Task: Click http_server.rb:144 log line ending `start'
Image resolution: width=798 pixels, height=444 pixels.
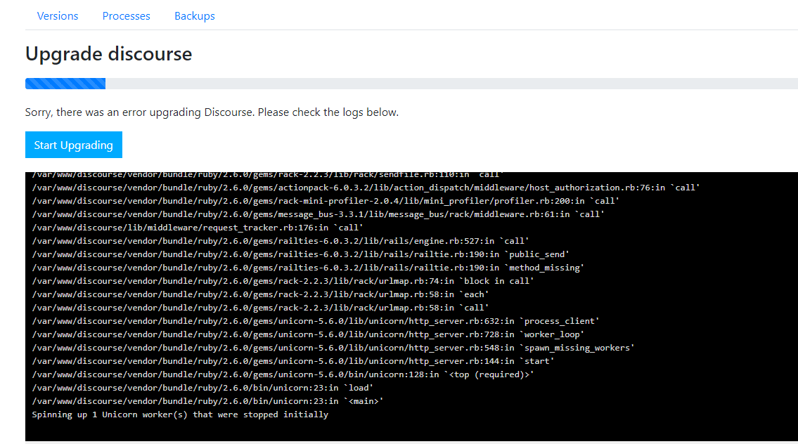Action: (x=293, y=361)
